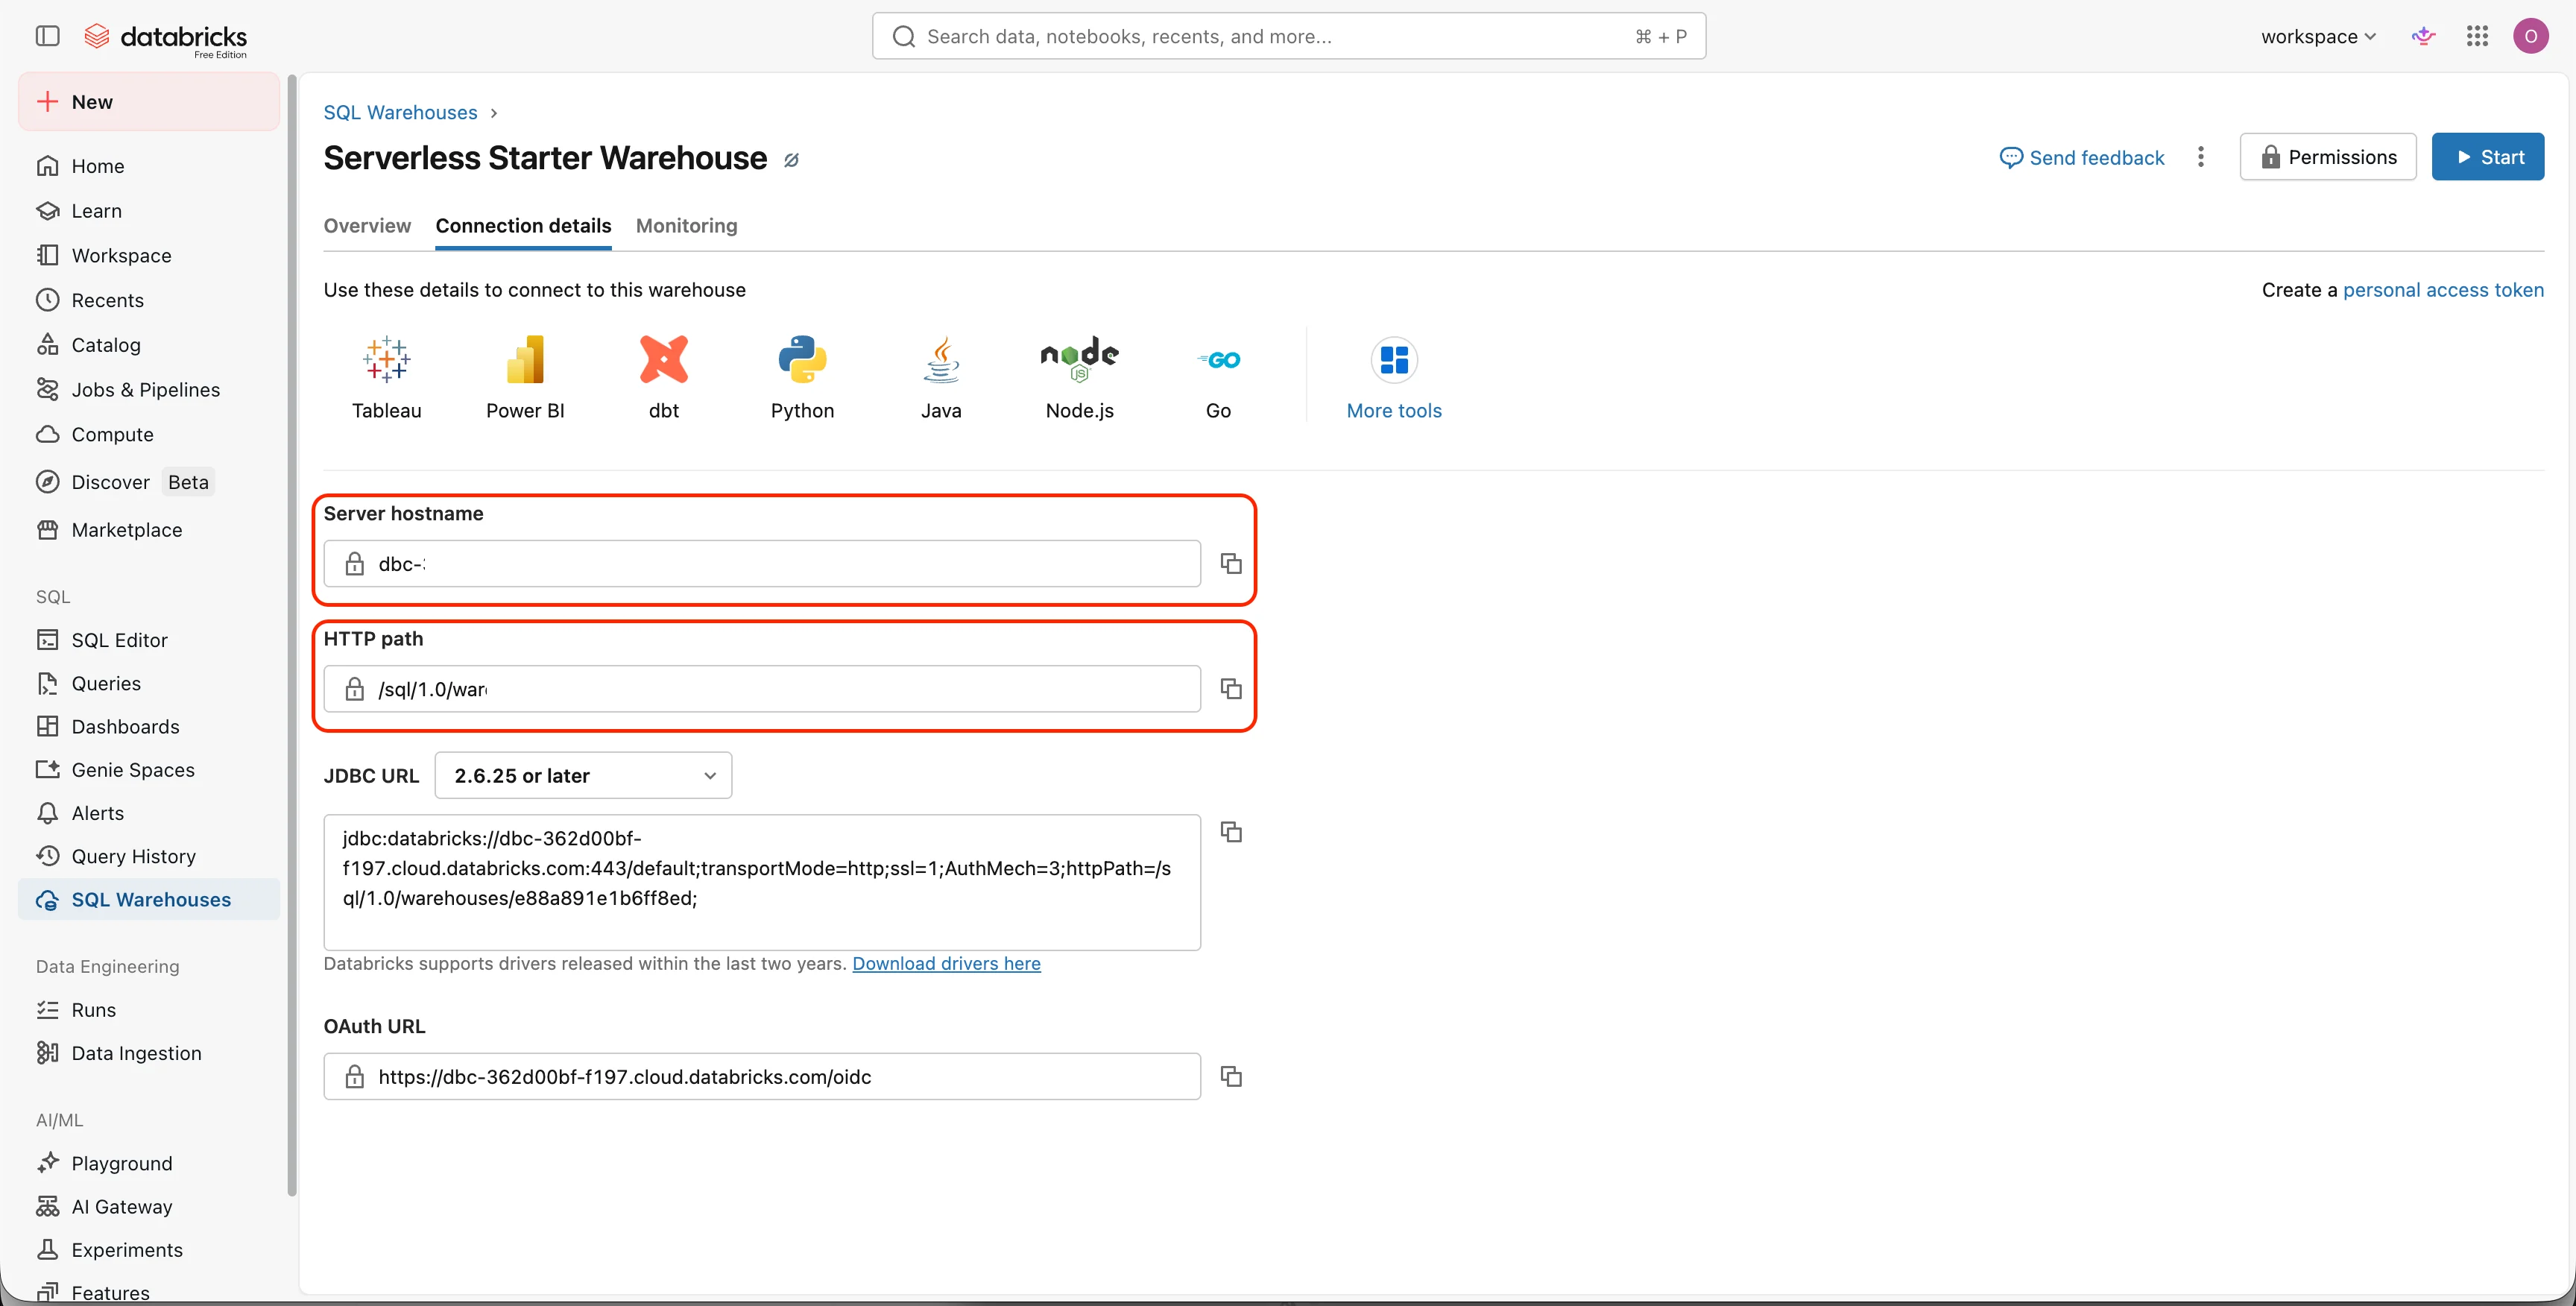The image size is (2576, 1306).
Task: Click the Databricks logo
Action: point(166,38)
